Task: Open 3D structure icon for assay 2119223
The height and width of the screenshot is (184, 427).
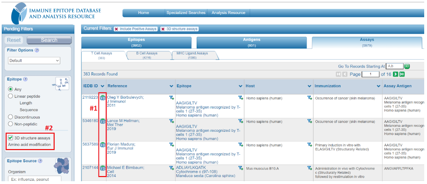Action: pos(103,98)
